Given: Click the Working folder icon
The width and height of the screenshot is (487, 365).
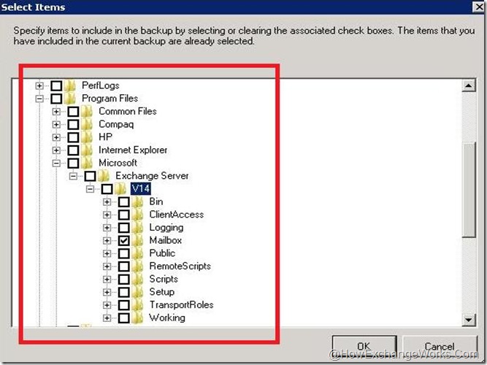Looking at the screenshot, I should (x=137, y=318).
